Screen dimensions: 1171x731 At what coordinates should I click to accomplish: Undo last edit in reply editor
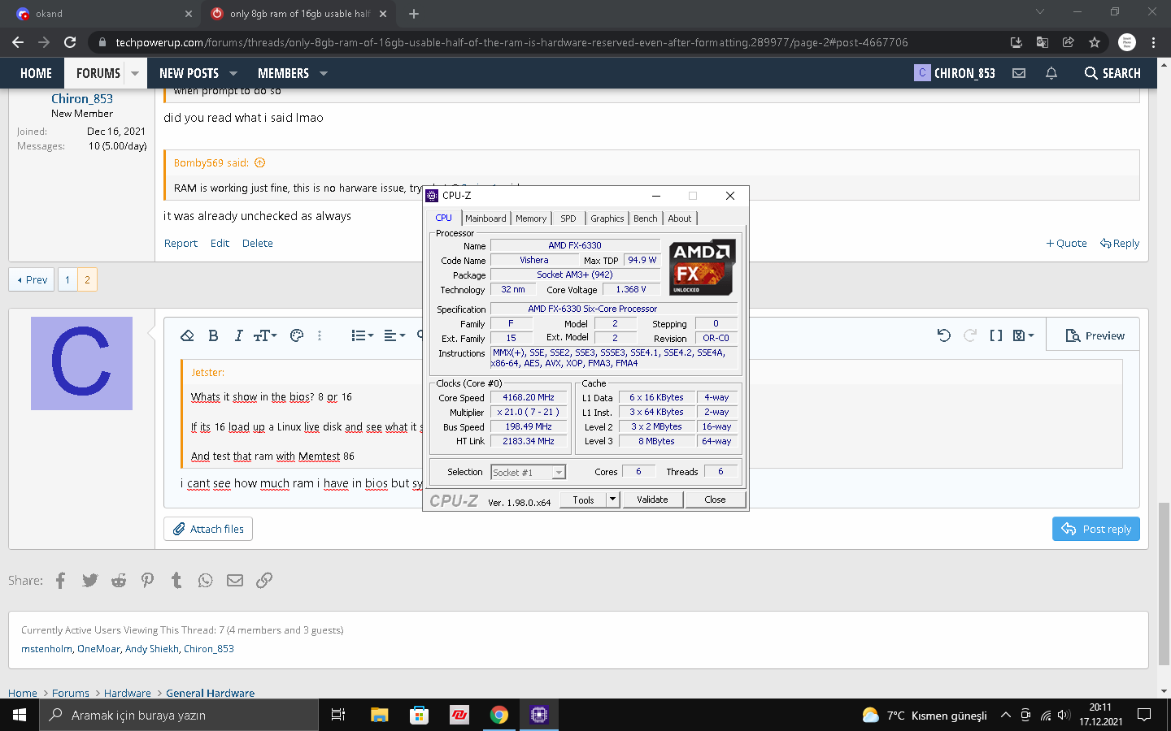[943, 335]
